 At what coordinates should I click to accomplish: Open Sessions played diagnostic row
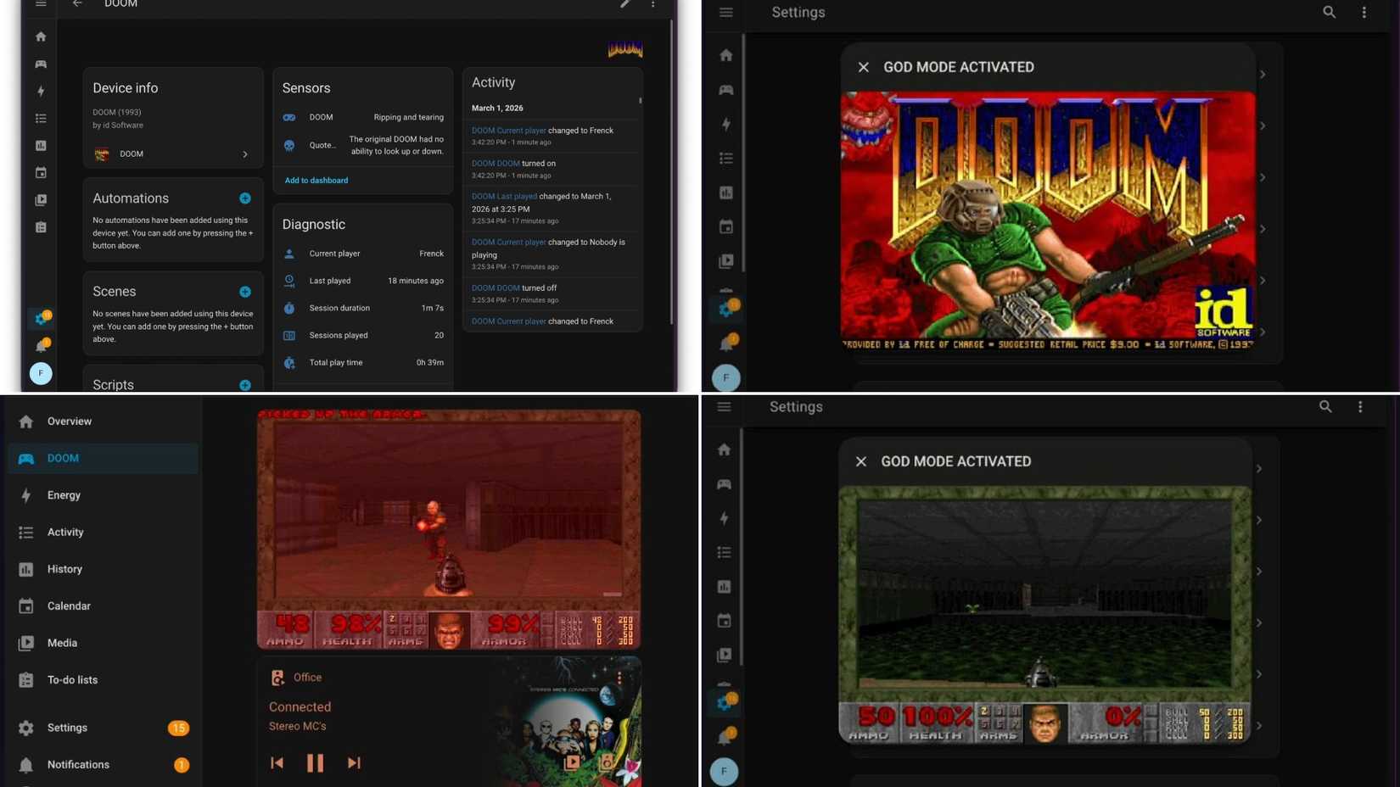click(363, 336)
